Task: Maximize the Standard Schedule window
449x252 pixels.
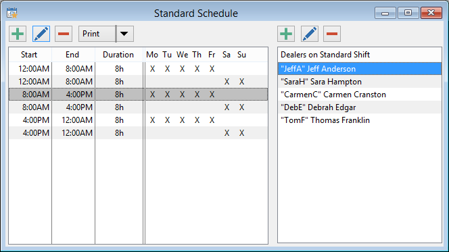Action: click(x=408, y=13)
